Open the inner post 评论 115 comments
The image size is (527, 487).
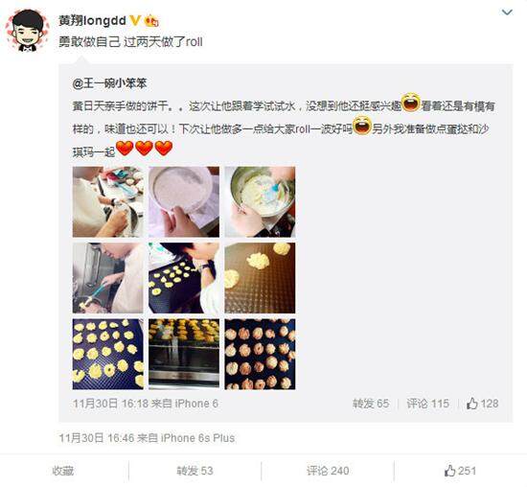click(x=427, y=404)
